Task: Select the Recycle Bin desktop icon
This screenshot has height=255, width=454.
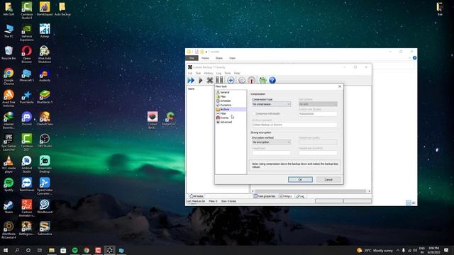Action: [9, 53]
